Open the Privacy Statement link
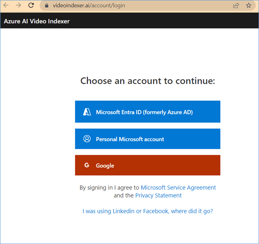 click(159, 196)
